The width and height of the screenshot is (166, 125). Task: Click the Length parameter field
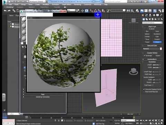pos(156,65)
